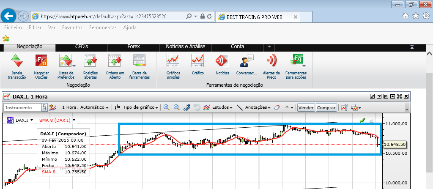Select the BEST TRADING PRO WEB browser tab
The height and width of the screenshot is (189, 433).
pyautogui.click(x=258, y=17)
